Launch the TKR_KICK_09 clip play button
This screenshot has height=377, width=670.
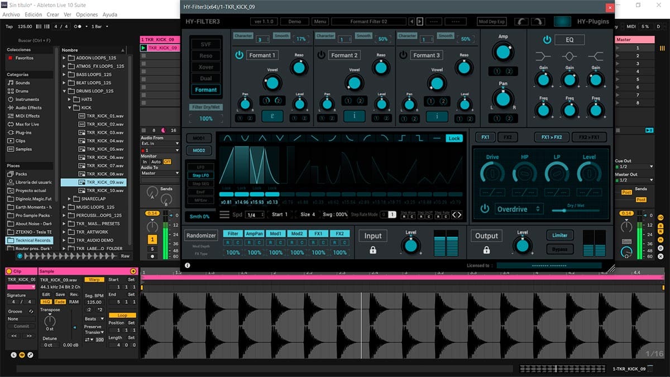pyautogui.click(x=143, y=48)
